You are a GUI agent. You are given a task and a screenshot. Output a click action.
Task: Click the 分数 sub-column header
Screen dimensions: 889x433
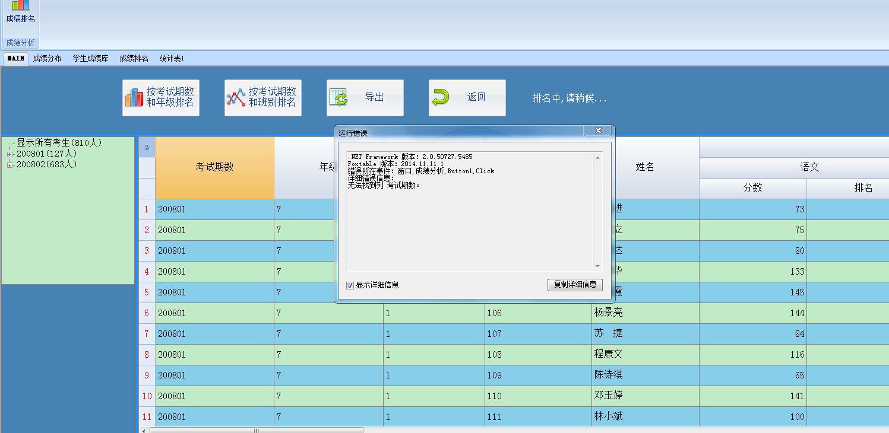tap(752, 188)
